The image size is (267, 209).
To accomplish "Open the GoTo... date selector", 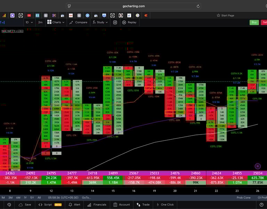I will point(86,198).
